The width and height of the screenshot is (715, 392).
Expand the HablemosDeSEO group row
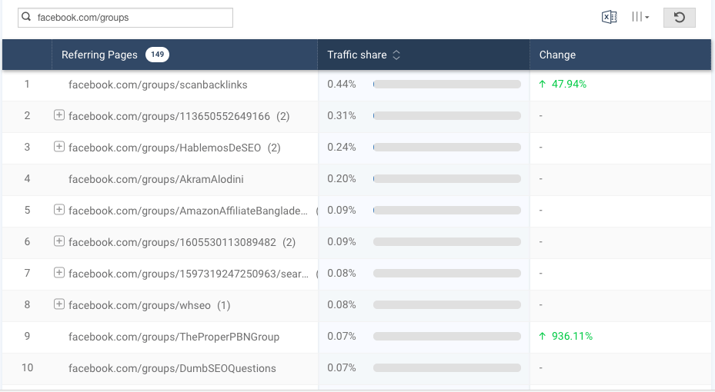[59, 147]
